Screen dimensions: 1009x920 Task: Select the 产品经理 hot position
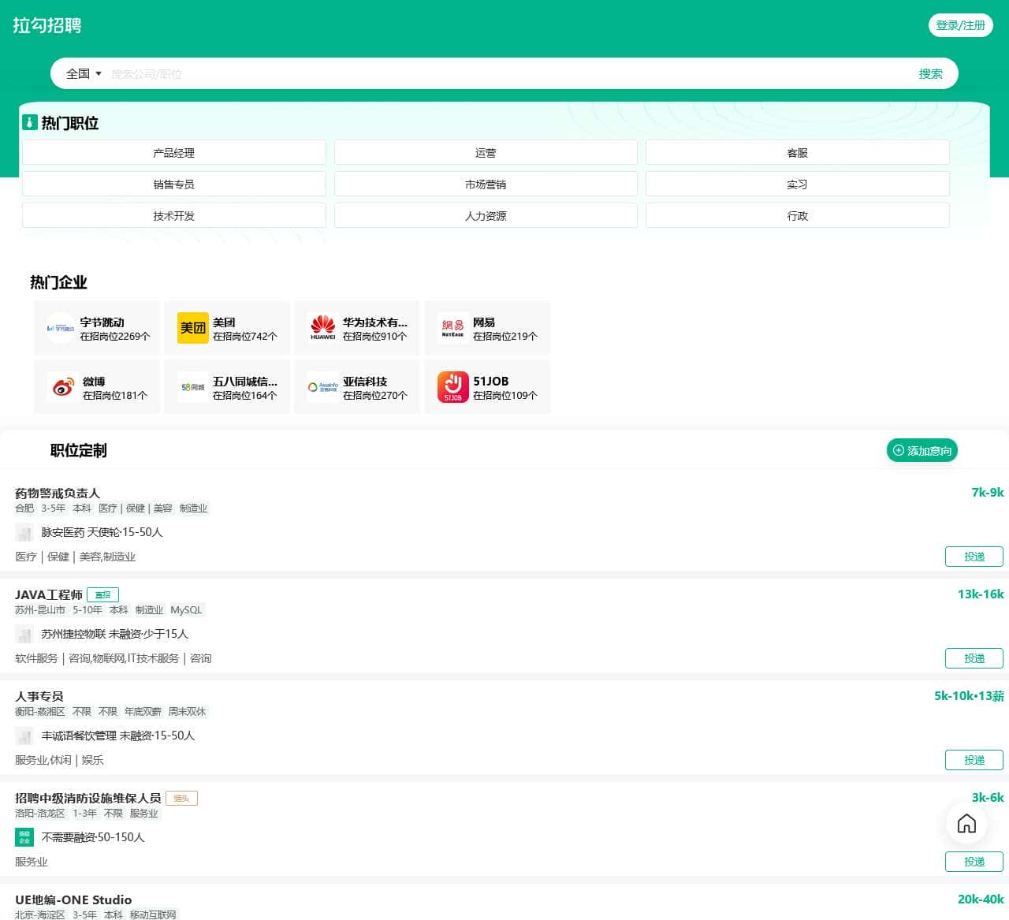173,153
